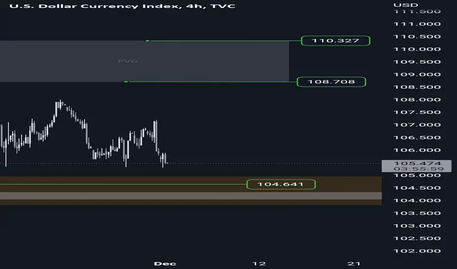This screenshot has width=457, height=269.
Task: Click the 104.641 price level label
Action: (280, 184)
